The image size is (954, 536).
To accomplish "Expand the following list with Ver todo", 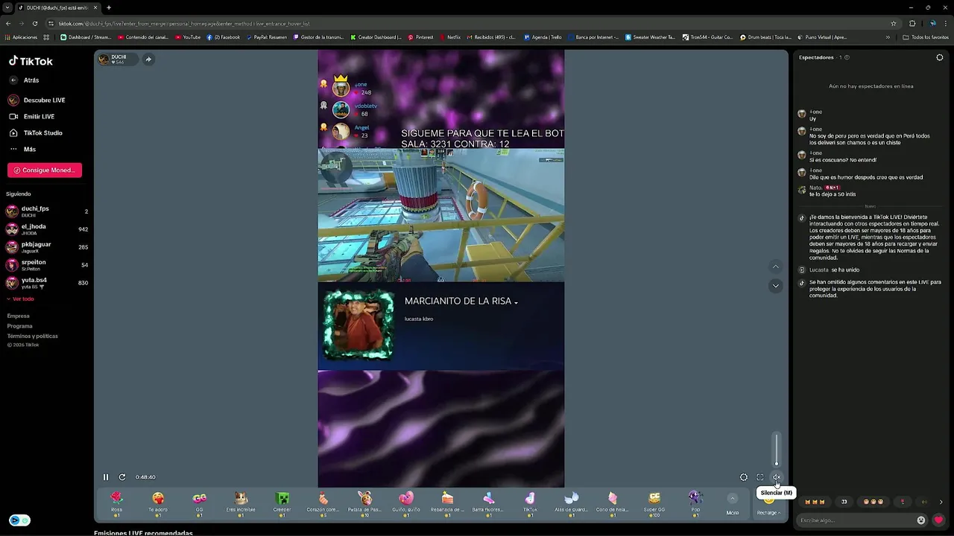I will point(20,299).
